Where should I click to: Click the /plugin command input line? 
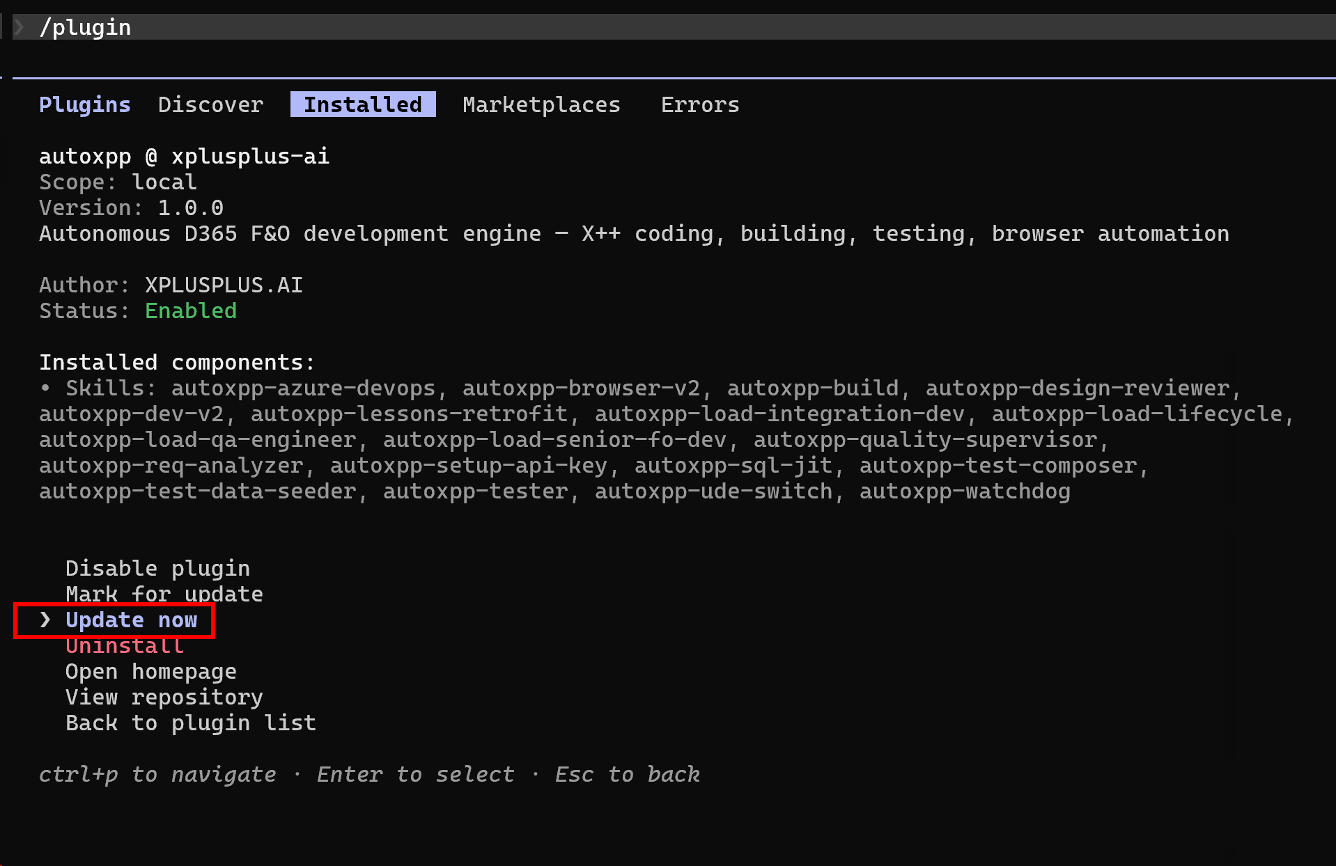click(x=674, y=27)
